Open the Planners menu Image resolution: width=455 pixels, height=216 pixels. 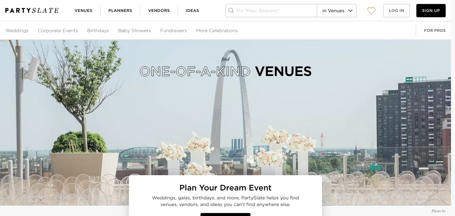120,11
